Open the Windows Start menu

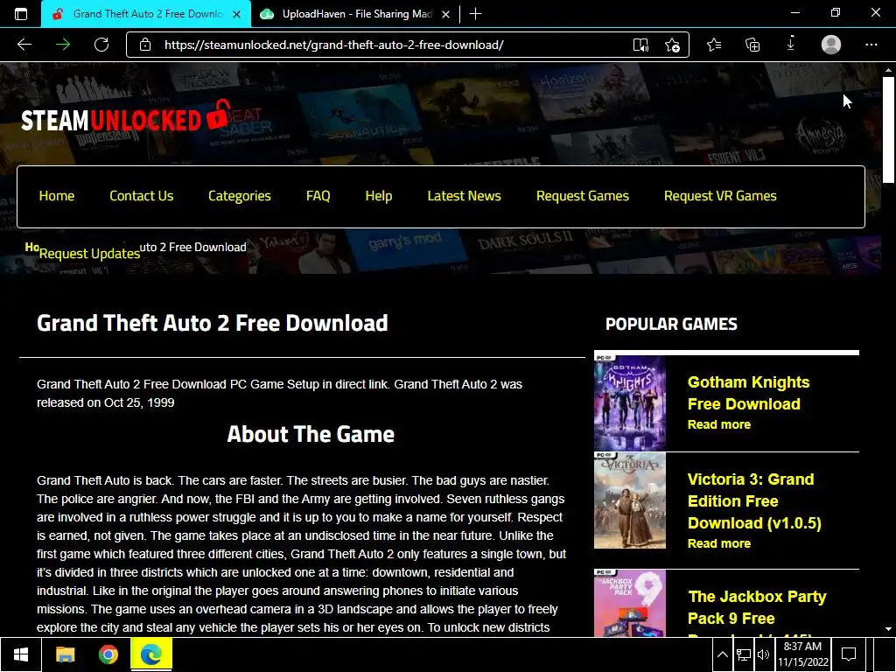point(21,654)
